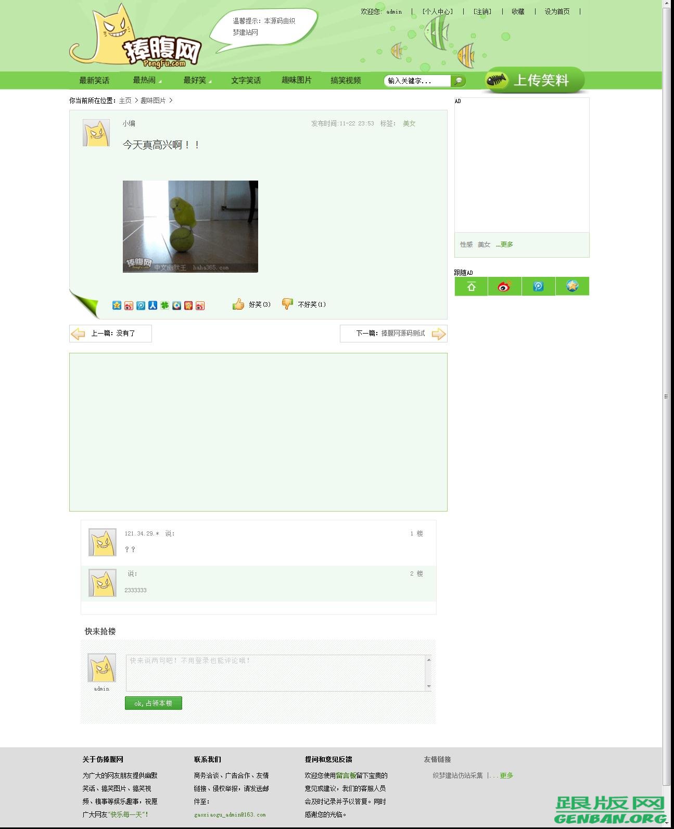Click the thumbs-down 不好笑 icon
Viewport: 674px width, 829px height.
coord(287,304)
